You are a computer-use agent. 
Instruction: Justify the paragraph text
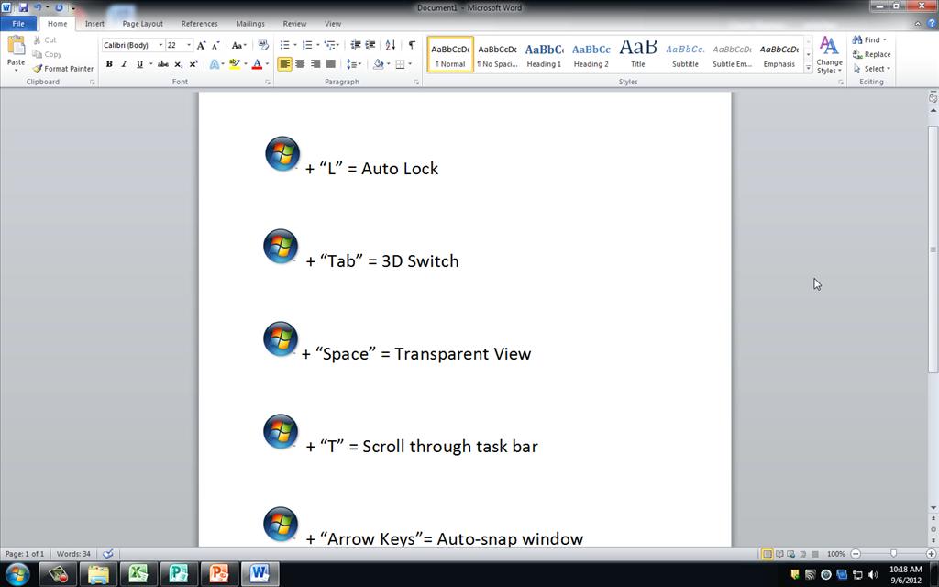(330, 64)
